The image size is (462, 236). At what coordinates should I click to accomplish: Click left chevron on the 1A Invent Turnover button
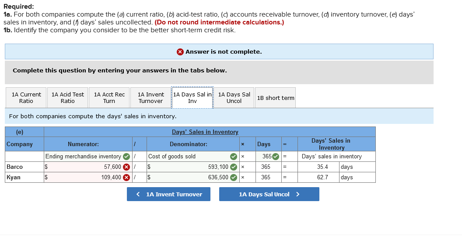pos(138,194)
